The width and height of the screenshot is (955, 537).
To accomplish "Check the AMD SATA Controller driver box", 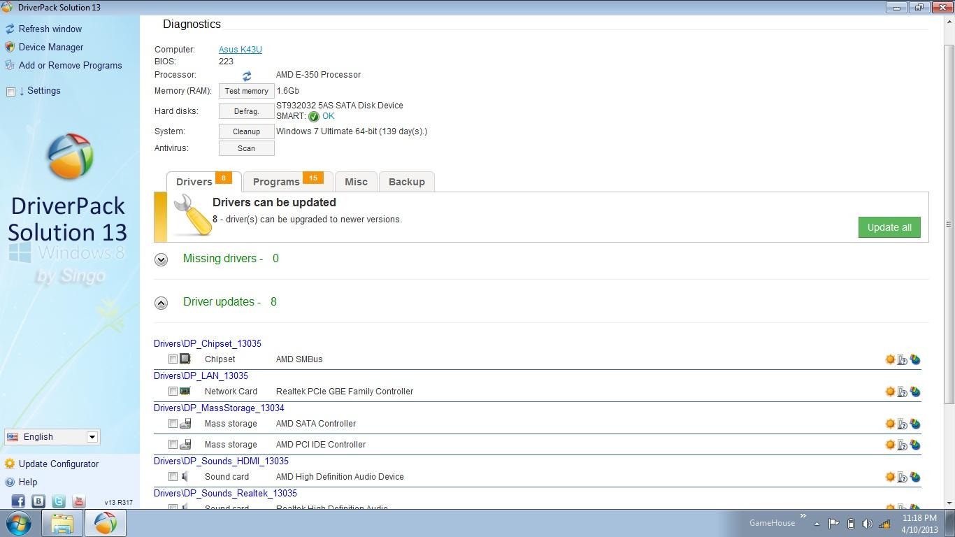I will pyautogui.click(x=173, y=424).
